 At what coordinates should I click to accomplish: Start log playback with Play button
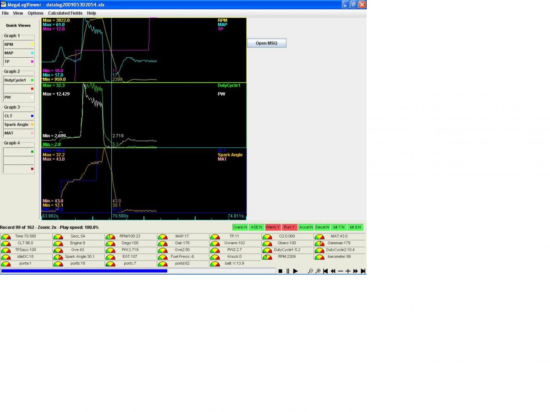(296, 271)
